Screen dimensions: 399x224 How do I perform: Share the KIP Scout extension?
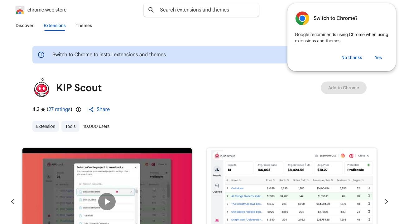99,110
